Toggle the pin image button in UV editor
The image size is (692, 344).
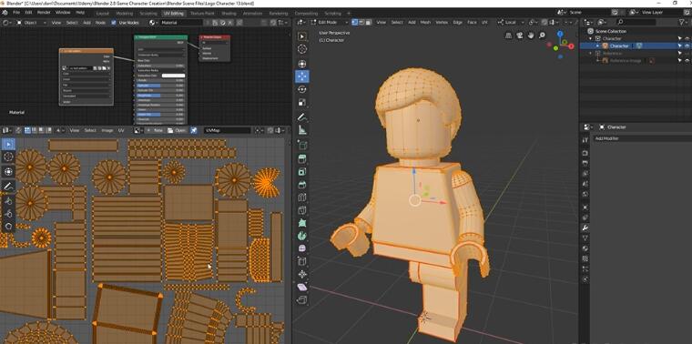point(194,130)
